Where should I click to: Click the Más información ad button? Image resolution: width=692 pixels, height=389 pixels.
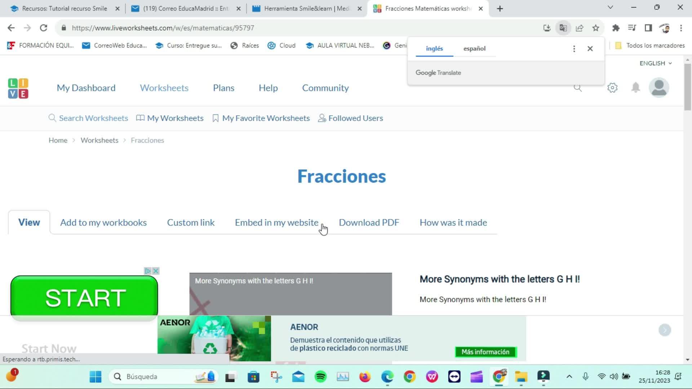(485, 352)
